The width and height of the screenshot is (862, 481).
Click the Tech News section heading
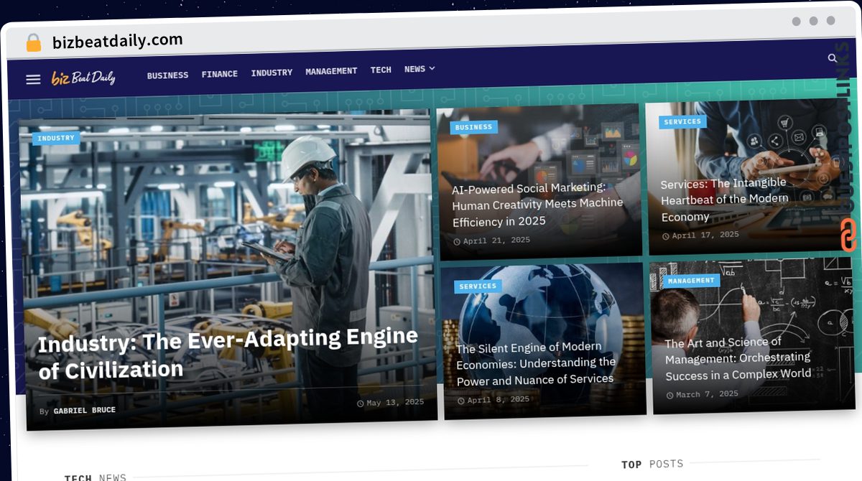click(95, 477)
